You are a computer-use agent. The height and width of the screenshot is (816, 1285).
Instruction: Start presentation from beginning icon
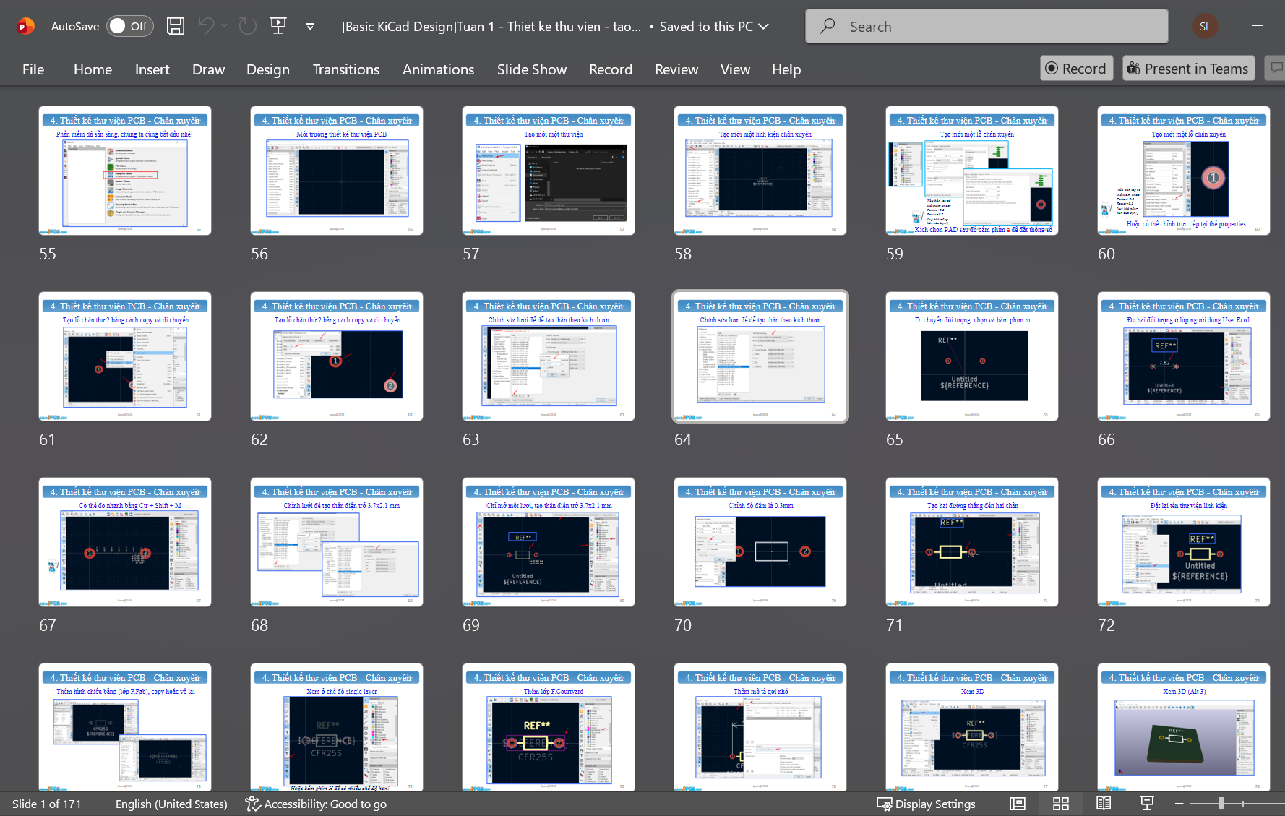click(x=278, y=27)
